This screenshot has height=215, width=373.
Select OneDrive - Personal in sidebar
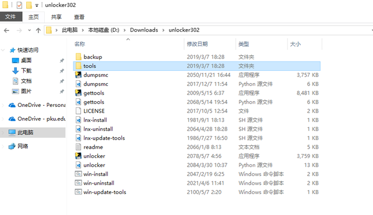[37, 105]
